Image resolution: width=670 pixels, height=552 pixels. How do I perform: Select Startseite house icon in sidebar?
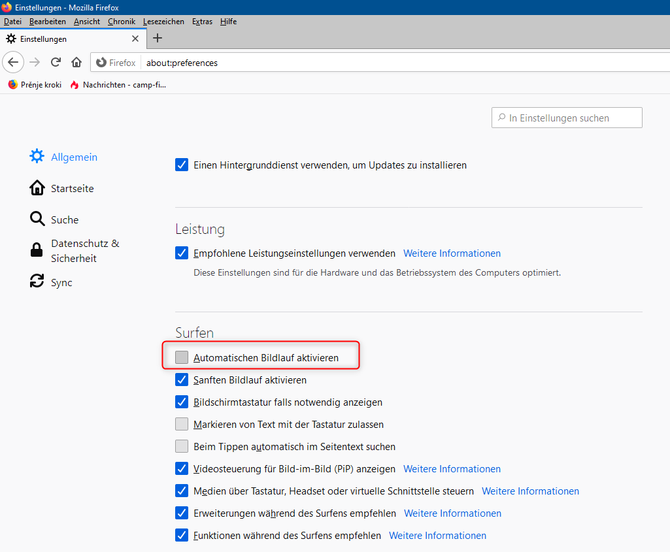click(37, 188)
